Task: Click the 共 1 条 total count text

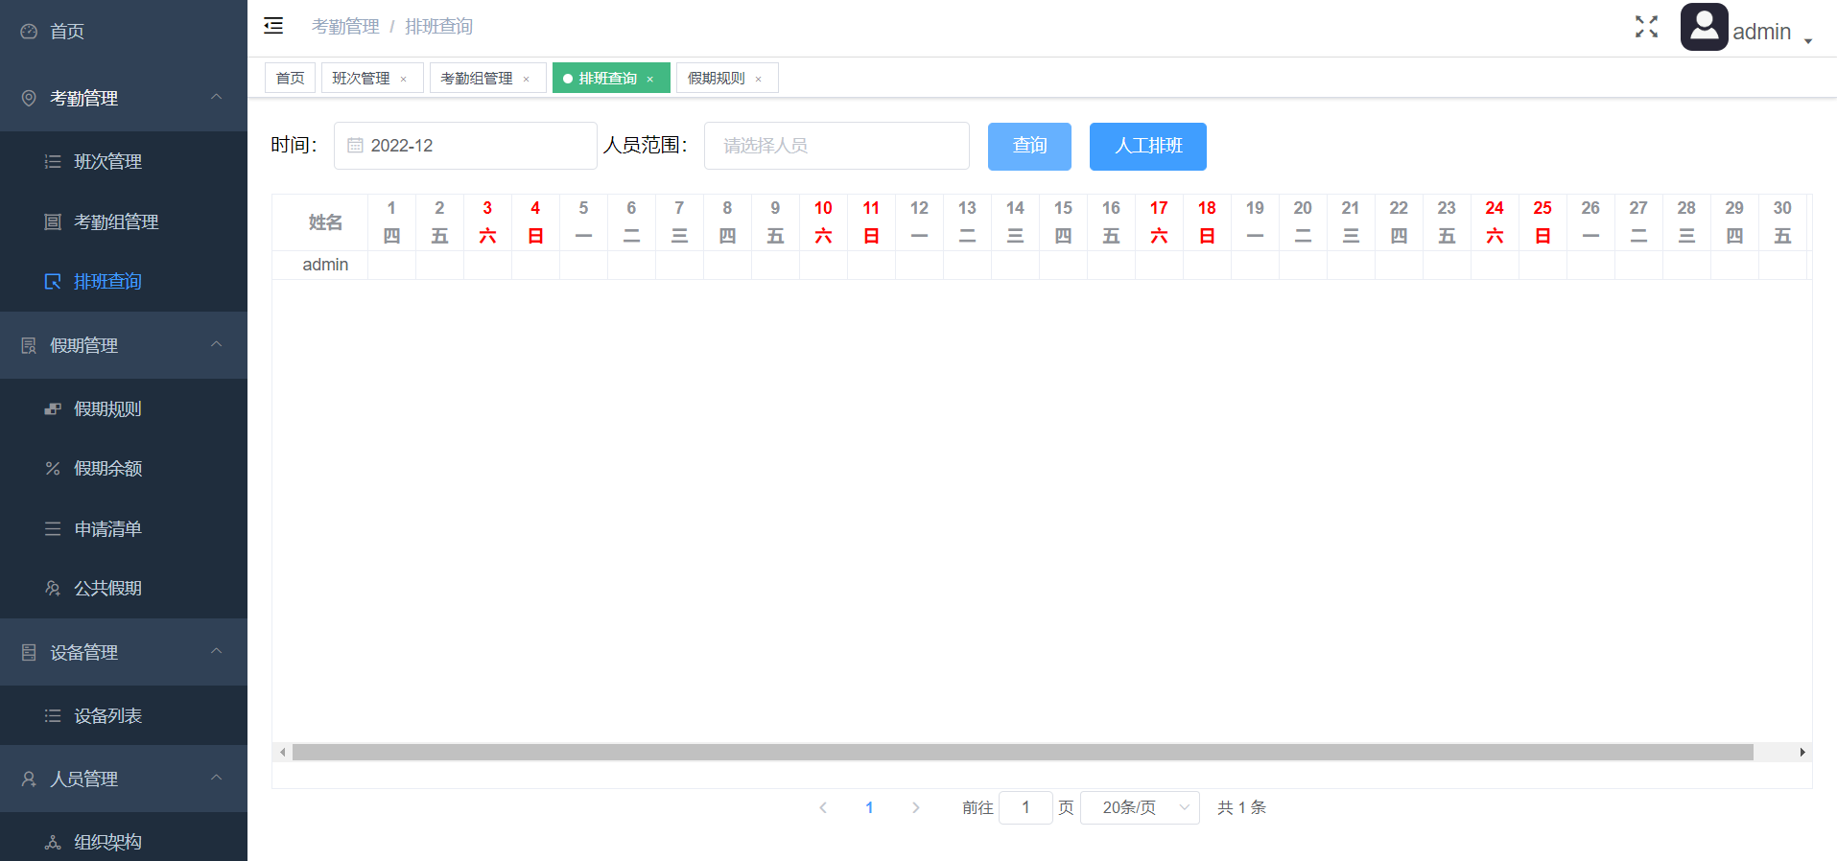Action: point(1241,807)
